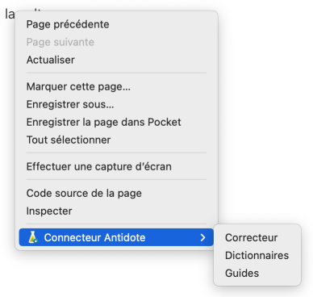
Task: Choose Tout sélectionner
Action: pyautogui.click(x=69, y=140)
